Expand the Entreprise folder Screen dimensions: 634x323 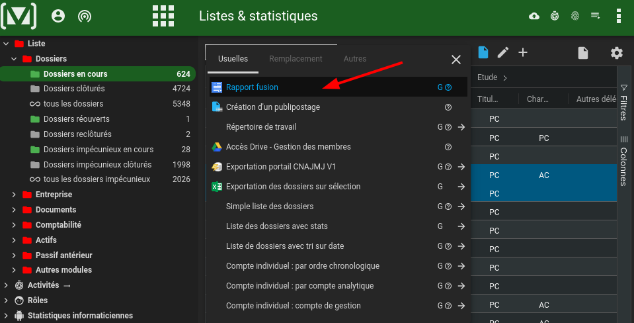(14, 195)
